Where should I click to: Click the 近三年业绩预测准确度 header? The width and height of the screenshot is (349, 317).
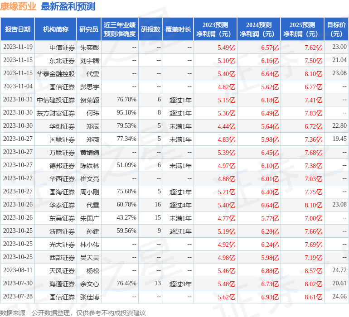[x=120, y=29]
